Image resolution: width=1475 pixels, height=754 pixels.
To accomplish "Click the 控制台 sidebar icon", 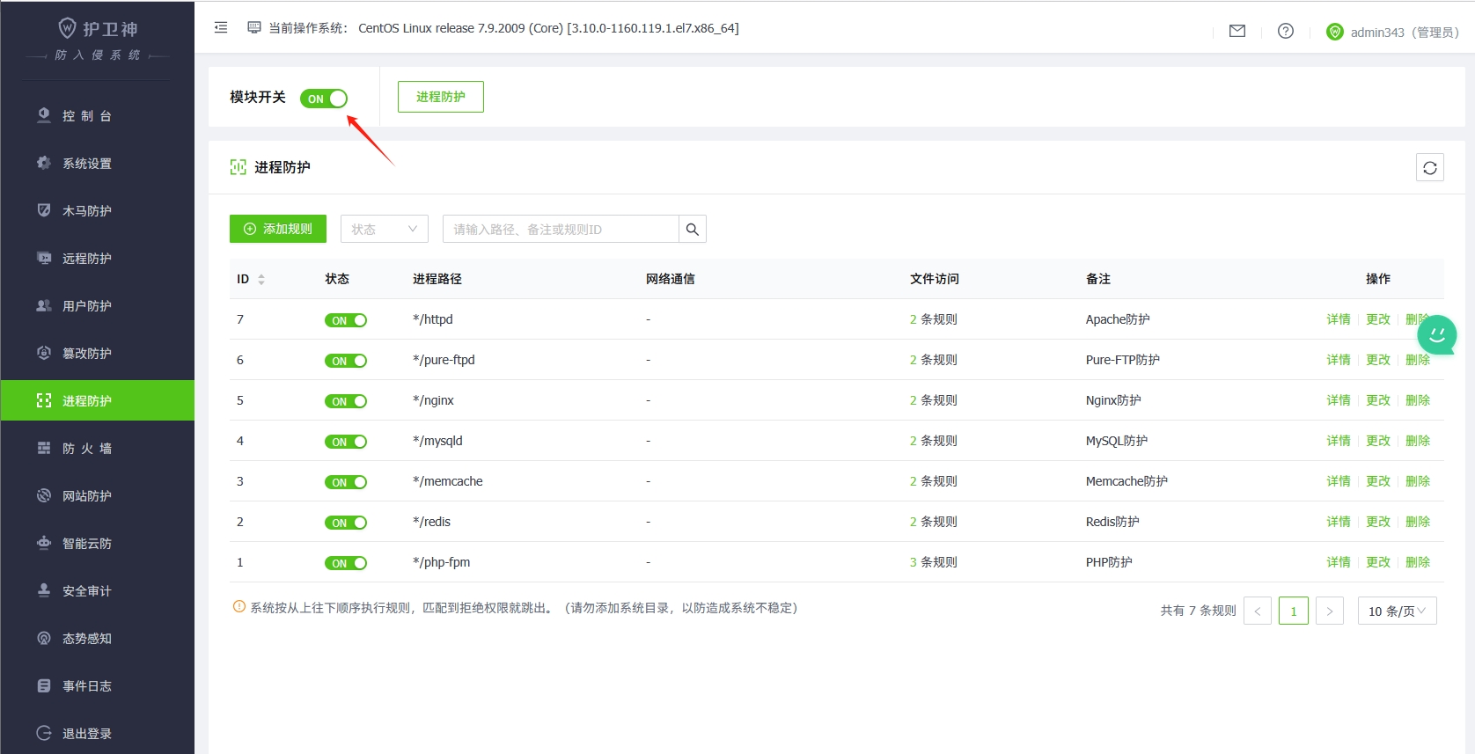I will [x=44, y=115].
